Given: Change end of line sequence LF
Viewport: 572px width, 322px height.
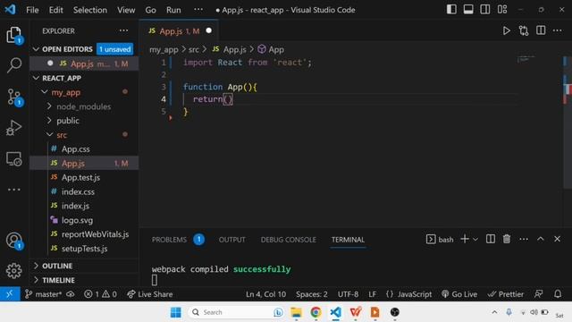Looking at the screenshot, I should coord(373,294).
